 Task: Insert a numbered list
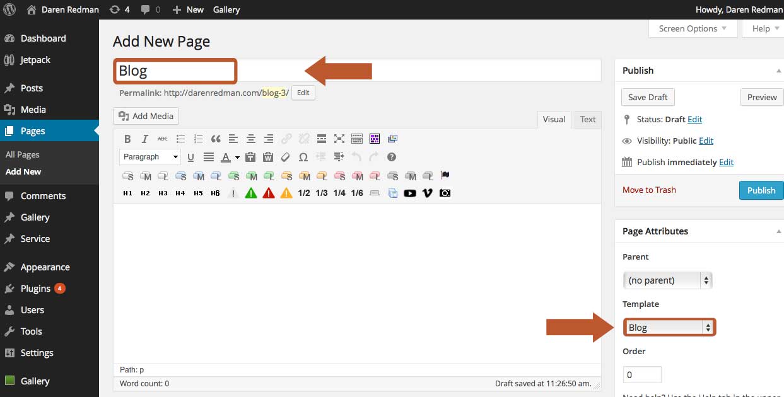198,139
